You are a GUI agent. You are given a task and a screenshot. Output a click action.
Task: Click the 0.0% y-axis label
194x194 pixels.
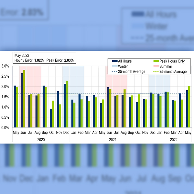(5, 128)
